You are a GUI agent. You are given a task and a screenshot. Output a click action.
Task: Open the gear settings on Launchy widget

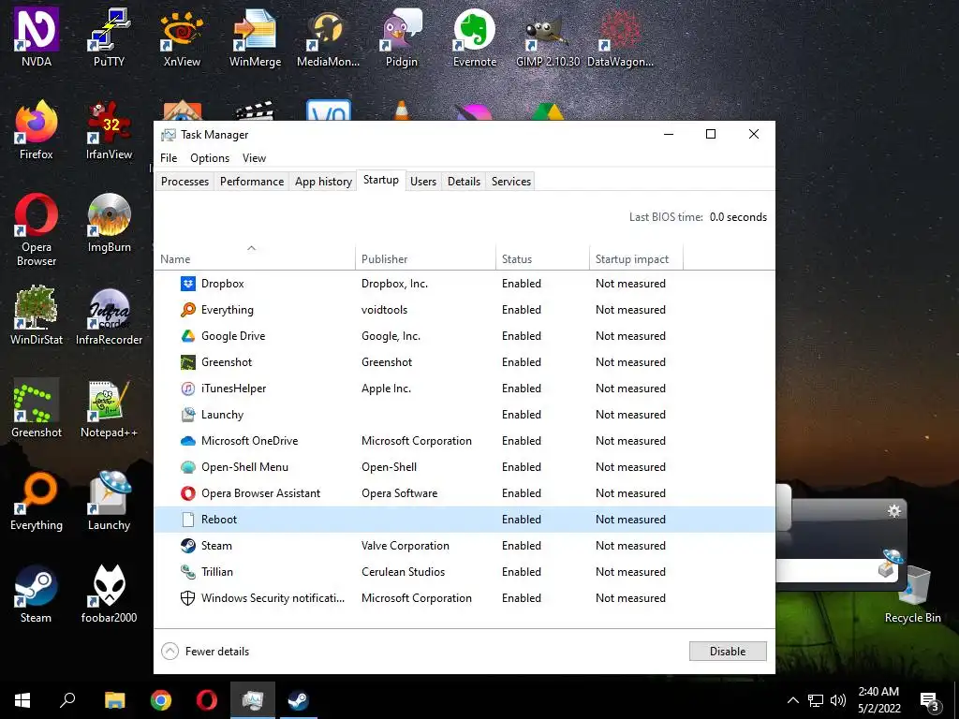[x=894, y=511]
